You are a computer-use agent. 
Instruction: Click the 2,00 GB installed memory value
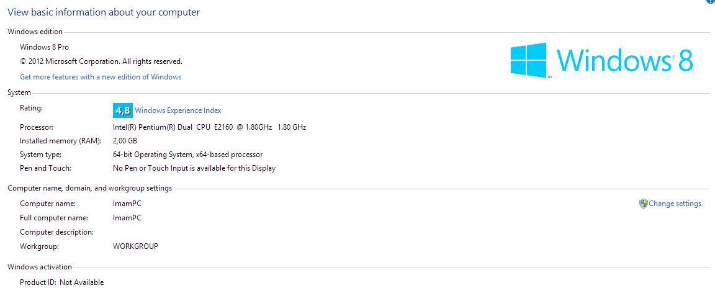click(x=125, y=141)
